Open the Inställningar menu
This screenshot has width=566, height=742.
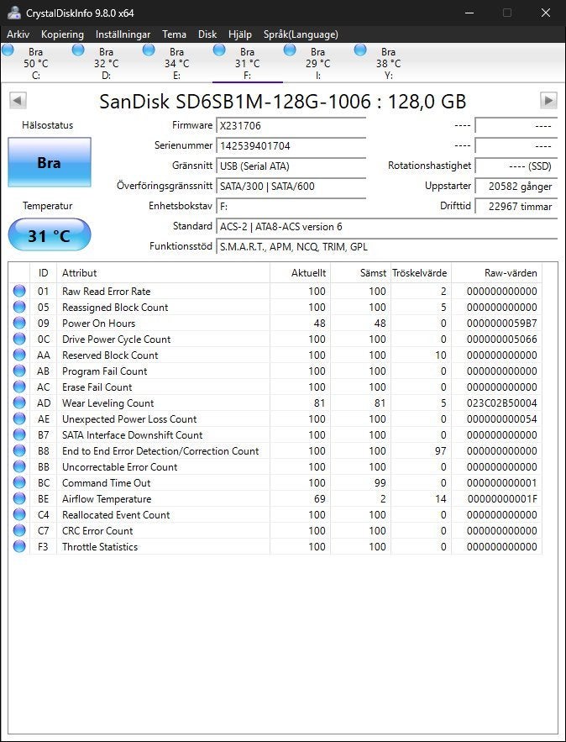click(x=123, y=34)
